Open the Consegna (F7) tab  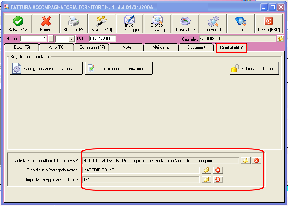[92, 47]
